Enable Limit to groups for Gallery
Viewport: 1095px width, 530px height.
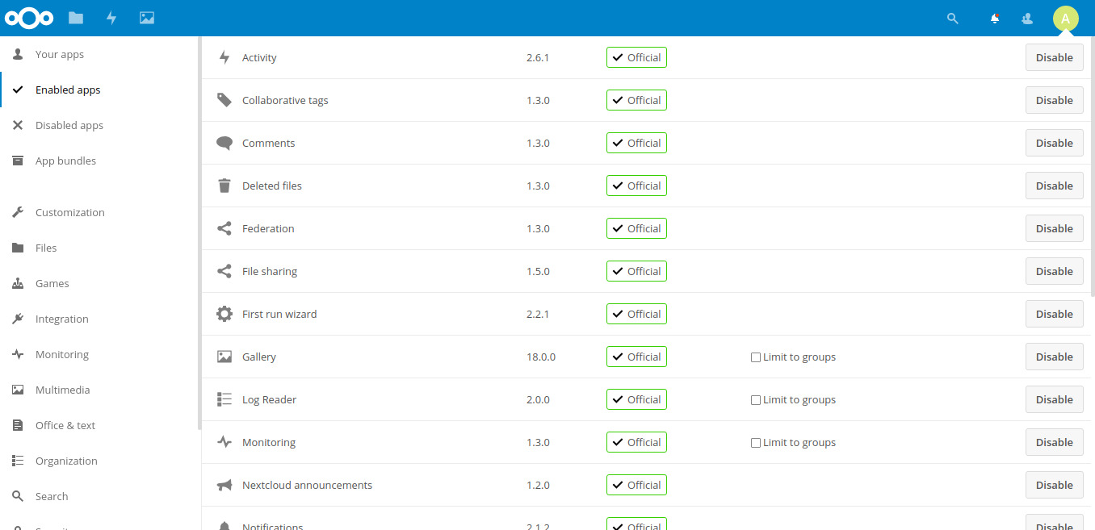[x=756, y=357]
